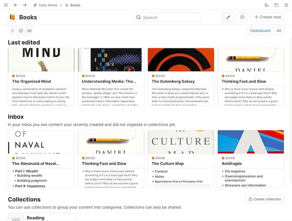
Task: Open Thinking Fast and Slow in Inbox
Action: click(x=104, y=164)
